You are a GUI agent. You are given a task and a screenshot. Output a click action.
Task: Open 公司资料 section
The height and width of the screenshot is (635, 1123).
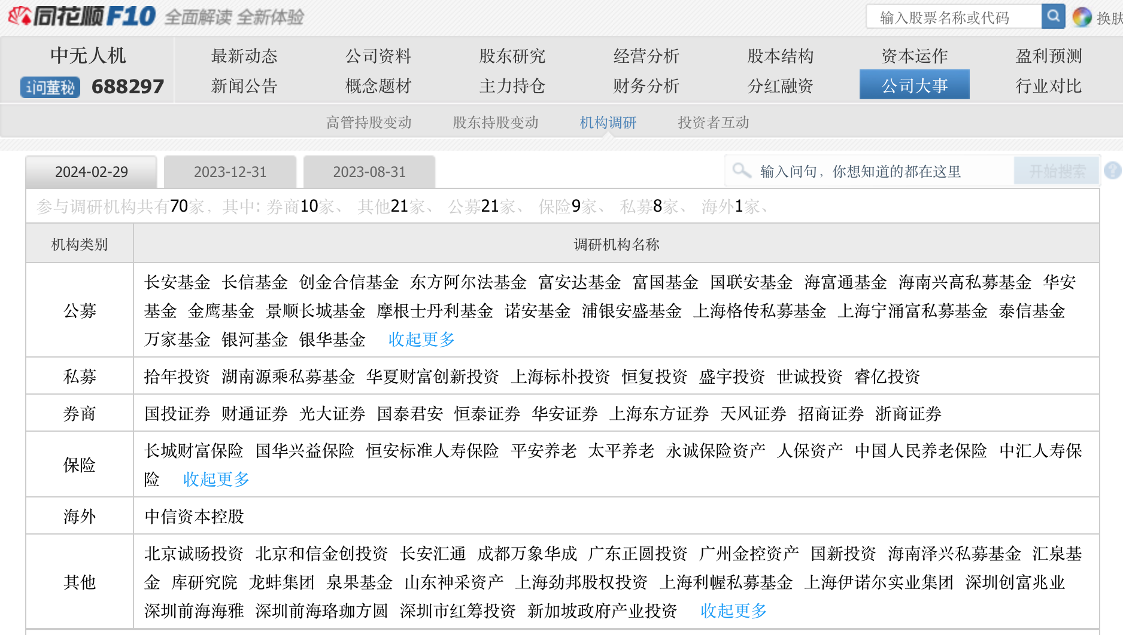pos(378,56)
